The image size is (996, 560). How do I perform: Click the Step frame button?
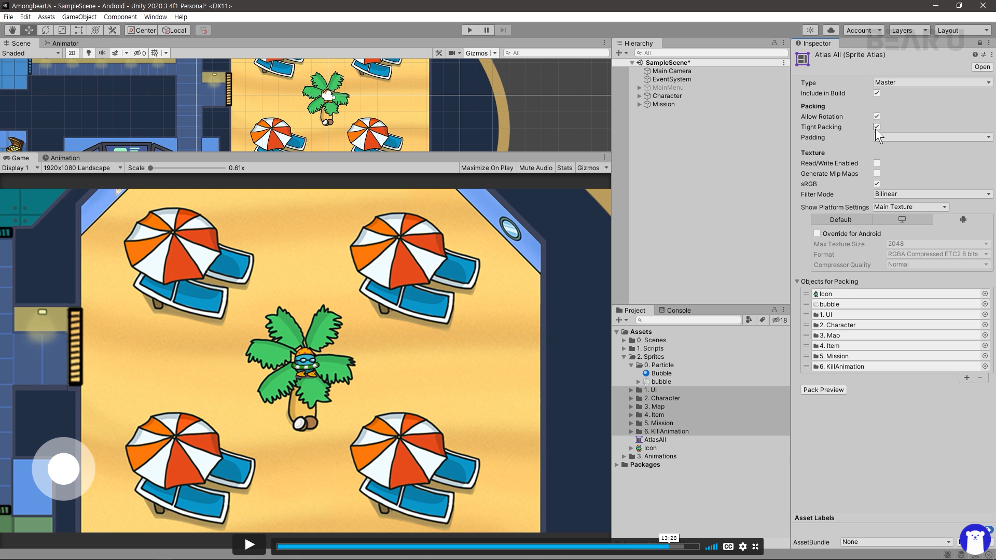click(503, 30)
